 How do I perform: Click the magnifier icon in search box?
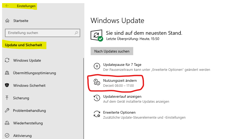[x=76, y=33]
